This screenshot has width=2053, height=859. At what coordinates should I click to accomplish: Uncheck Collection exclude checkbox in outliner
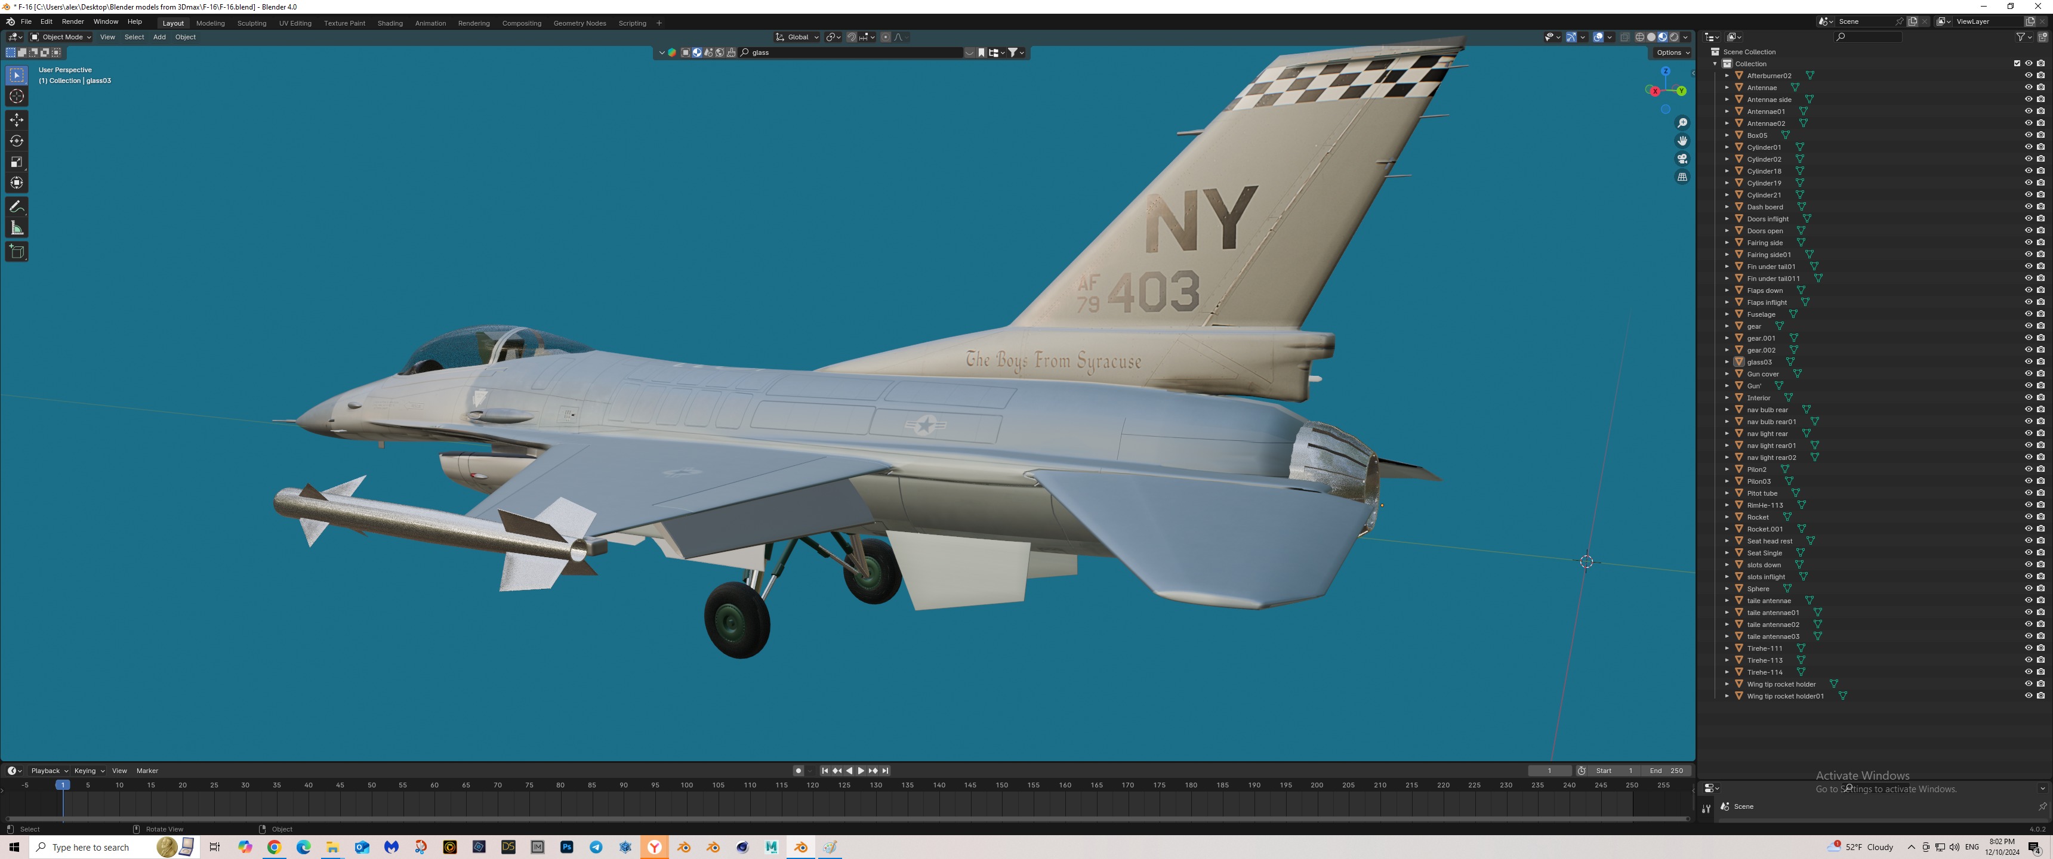[2017, 64]
